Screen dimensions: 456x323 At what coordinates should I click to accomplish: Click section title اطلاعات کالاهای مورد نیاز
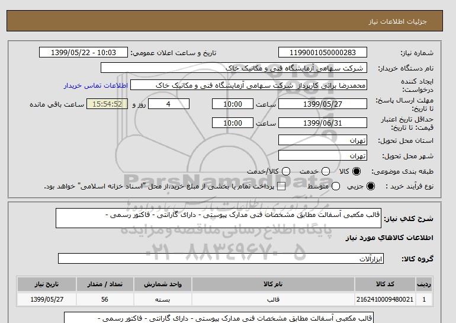point(389,238)
